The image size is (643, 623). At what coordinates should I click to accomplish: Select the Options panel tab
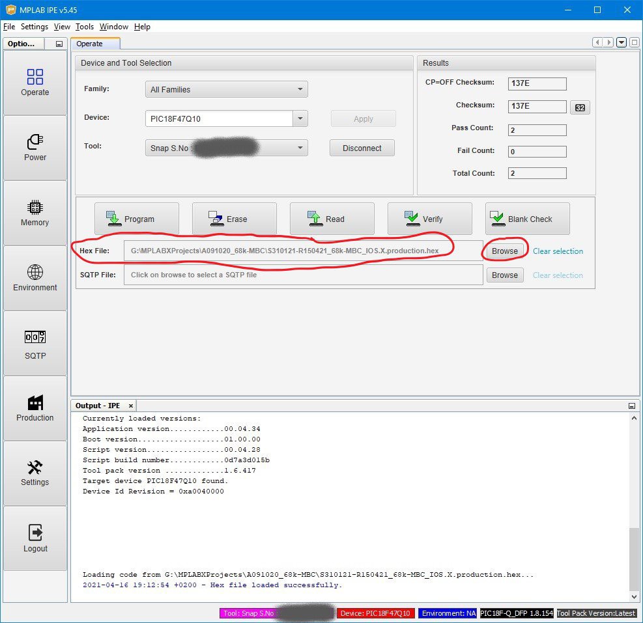pos(24,44)
